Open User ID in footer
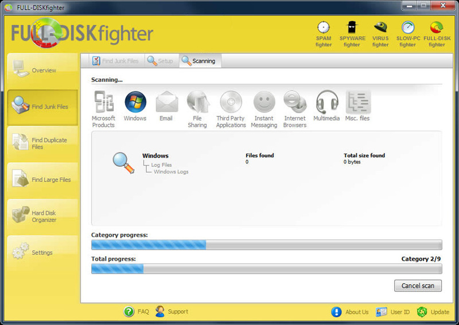The height and width of the screenshot is (325, 459). pyautogui.click(x=393, y=312)
